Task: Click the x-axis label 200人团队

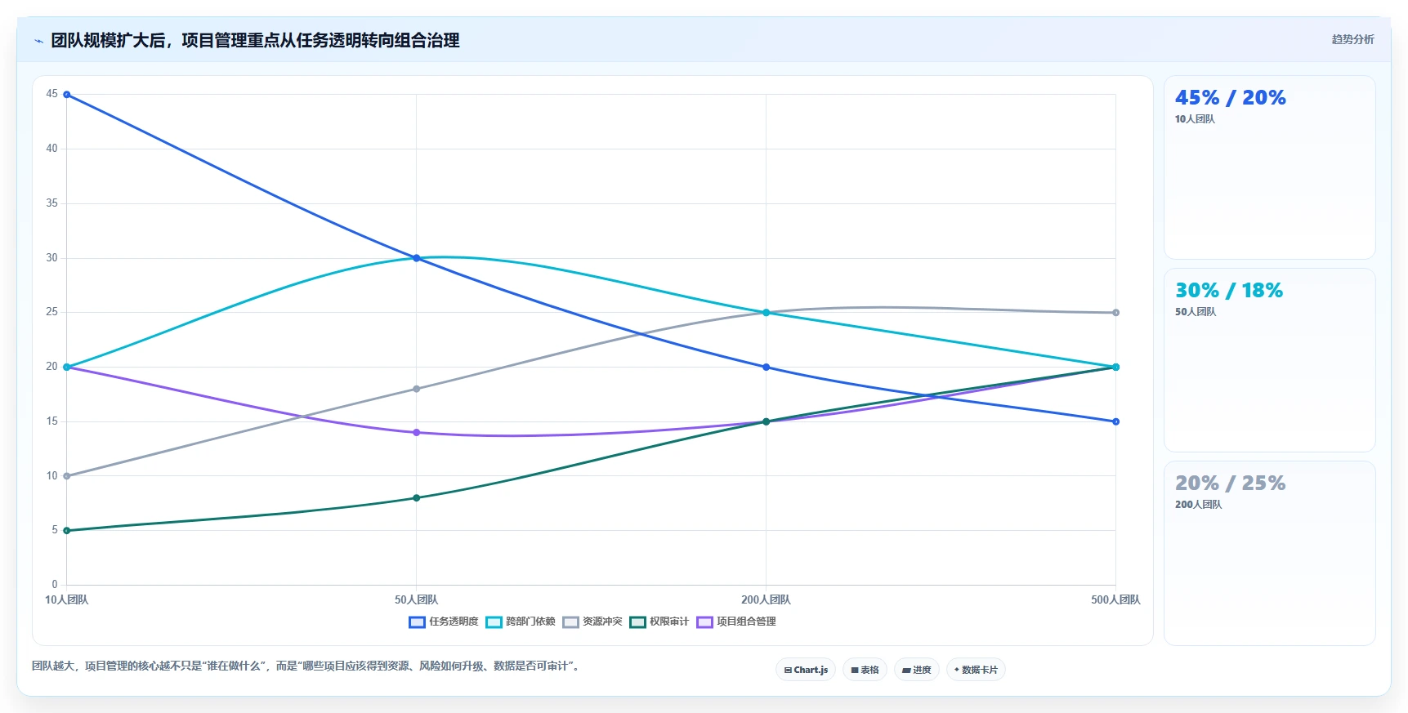Action: [766, 599]
